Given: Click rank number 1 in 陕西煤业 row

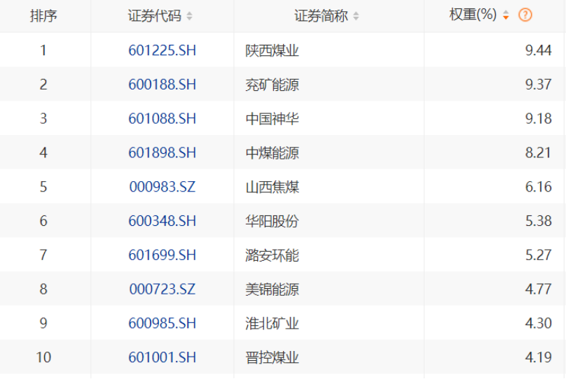Looking at the screenshot, I should coord(43,50).
